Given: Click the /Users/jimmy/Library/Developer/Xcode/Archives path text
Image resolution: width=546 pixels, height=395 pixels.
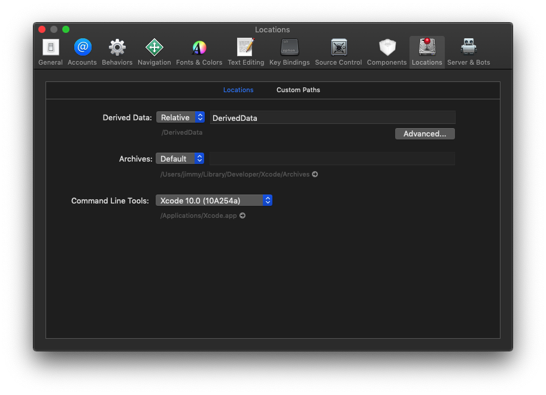Looking at the screenshot, I should (235, 174).
